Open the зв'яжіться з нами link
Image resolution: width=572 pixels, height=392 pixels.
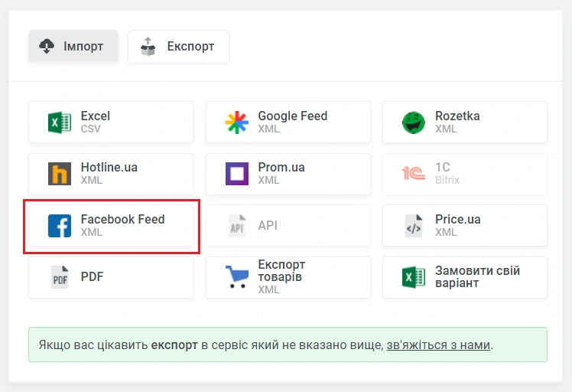click(438, 345)
